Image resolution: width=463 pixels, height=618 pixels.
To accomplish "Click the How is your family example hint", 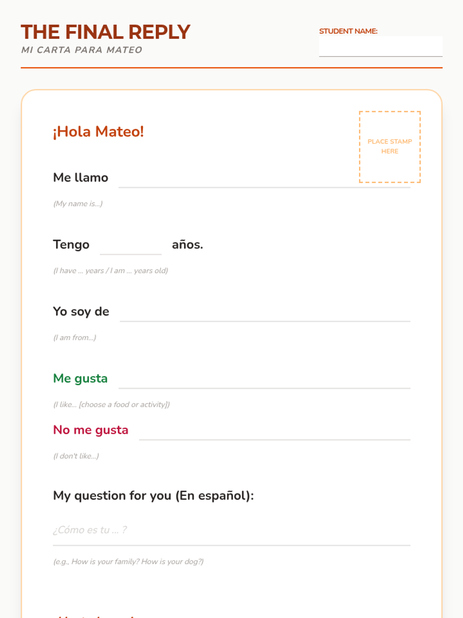I will point(128,562).
